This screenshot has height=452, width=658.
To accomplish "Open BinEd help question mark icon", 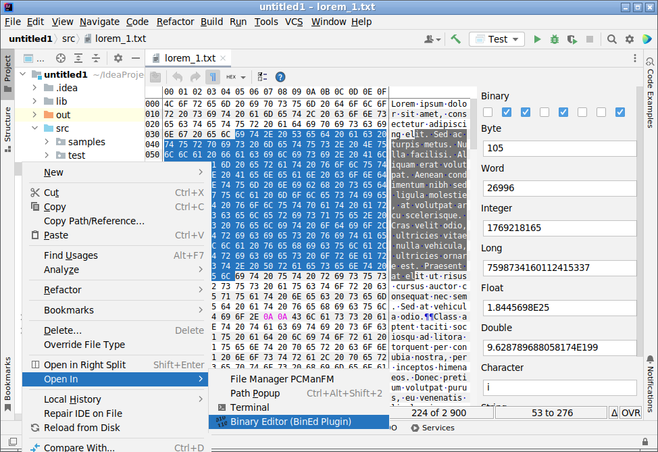I will [280, 77].
